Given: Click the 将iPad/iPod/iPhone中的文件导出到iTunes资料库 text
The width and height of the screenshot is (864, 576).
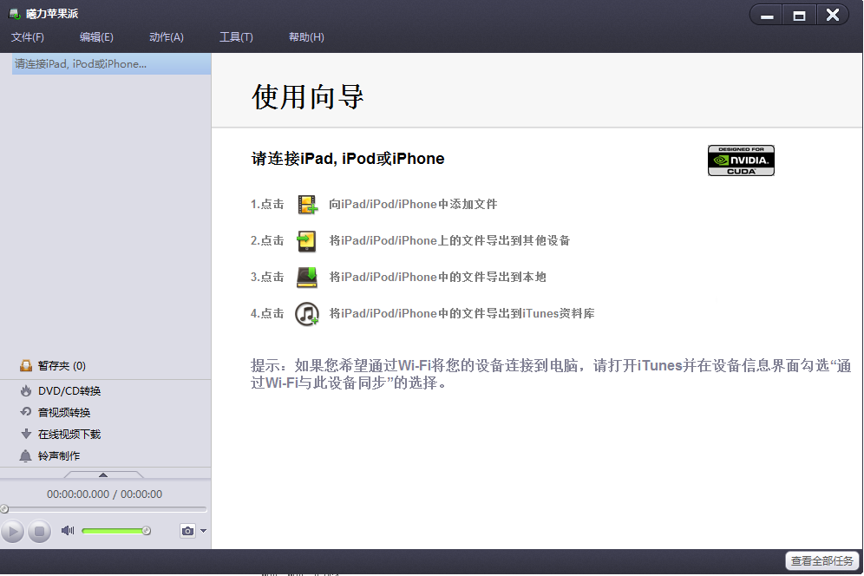Looking at the screenshot, I should pos(461,314).
